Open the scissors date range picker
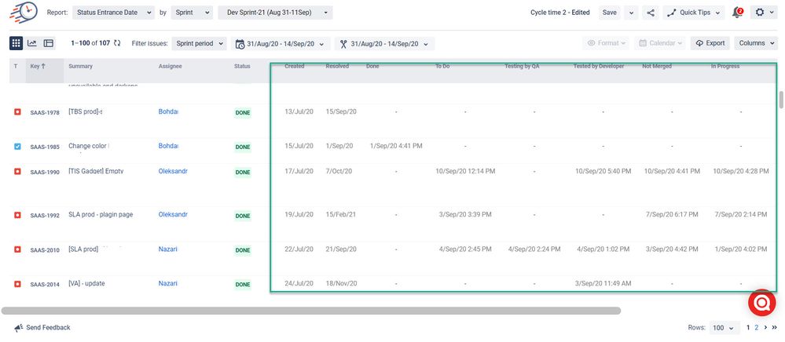 pos(384,43)
